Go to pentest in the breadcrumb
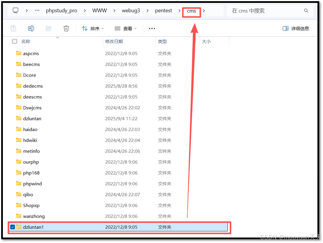The image size is (323, 243). (x=163, y=10)
